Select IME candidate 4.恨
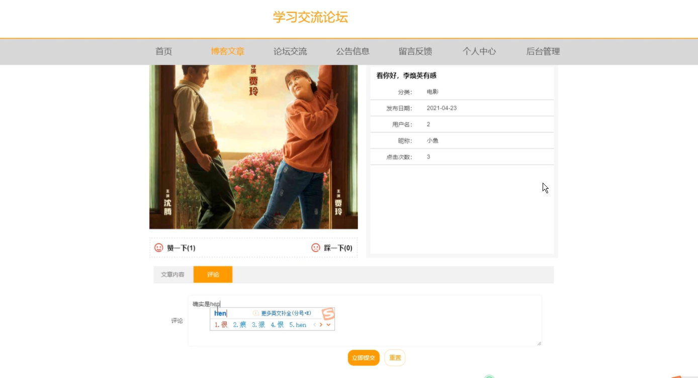The width and height of the screenshot is (698, 378). [x=277, y=325]
